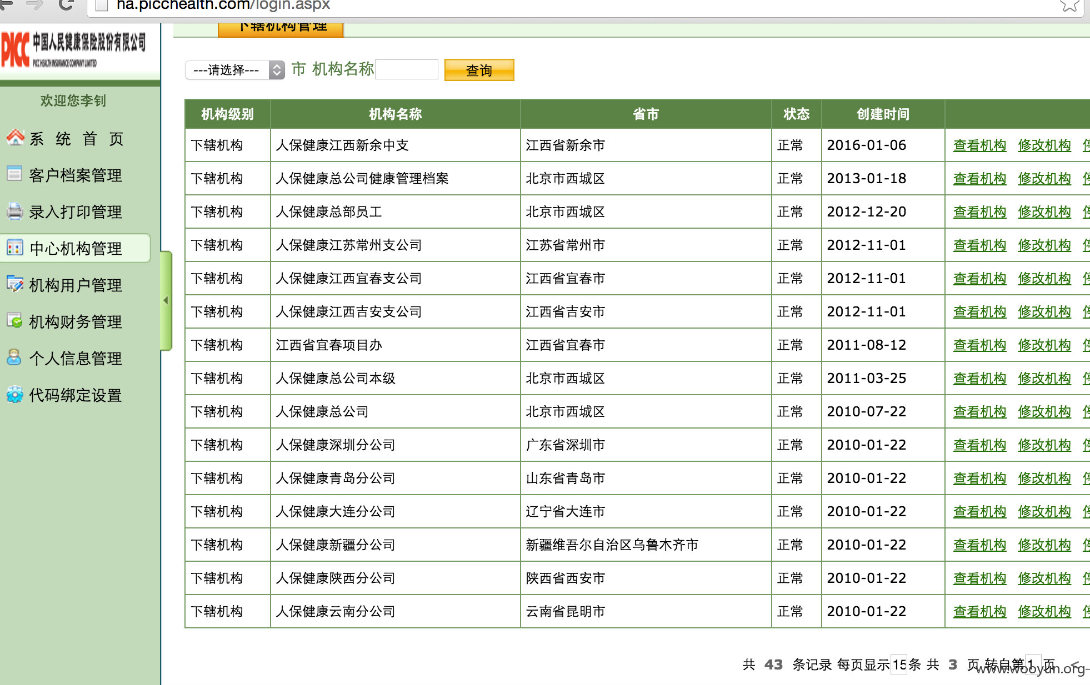The image size is (1090, 685).
Task: Click 查看机构 for 人保健康陕西分公司
Action: tap(979, 578)
